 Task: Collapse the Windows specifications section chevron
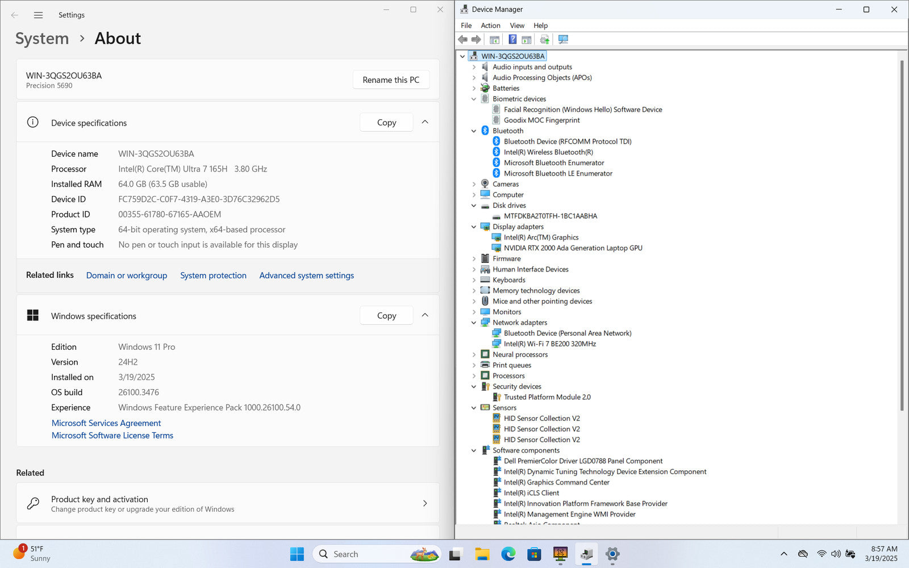coord(425,315)
